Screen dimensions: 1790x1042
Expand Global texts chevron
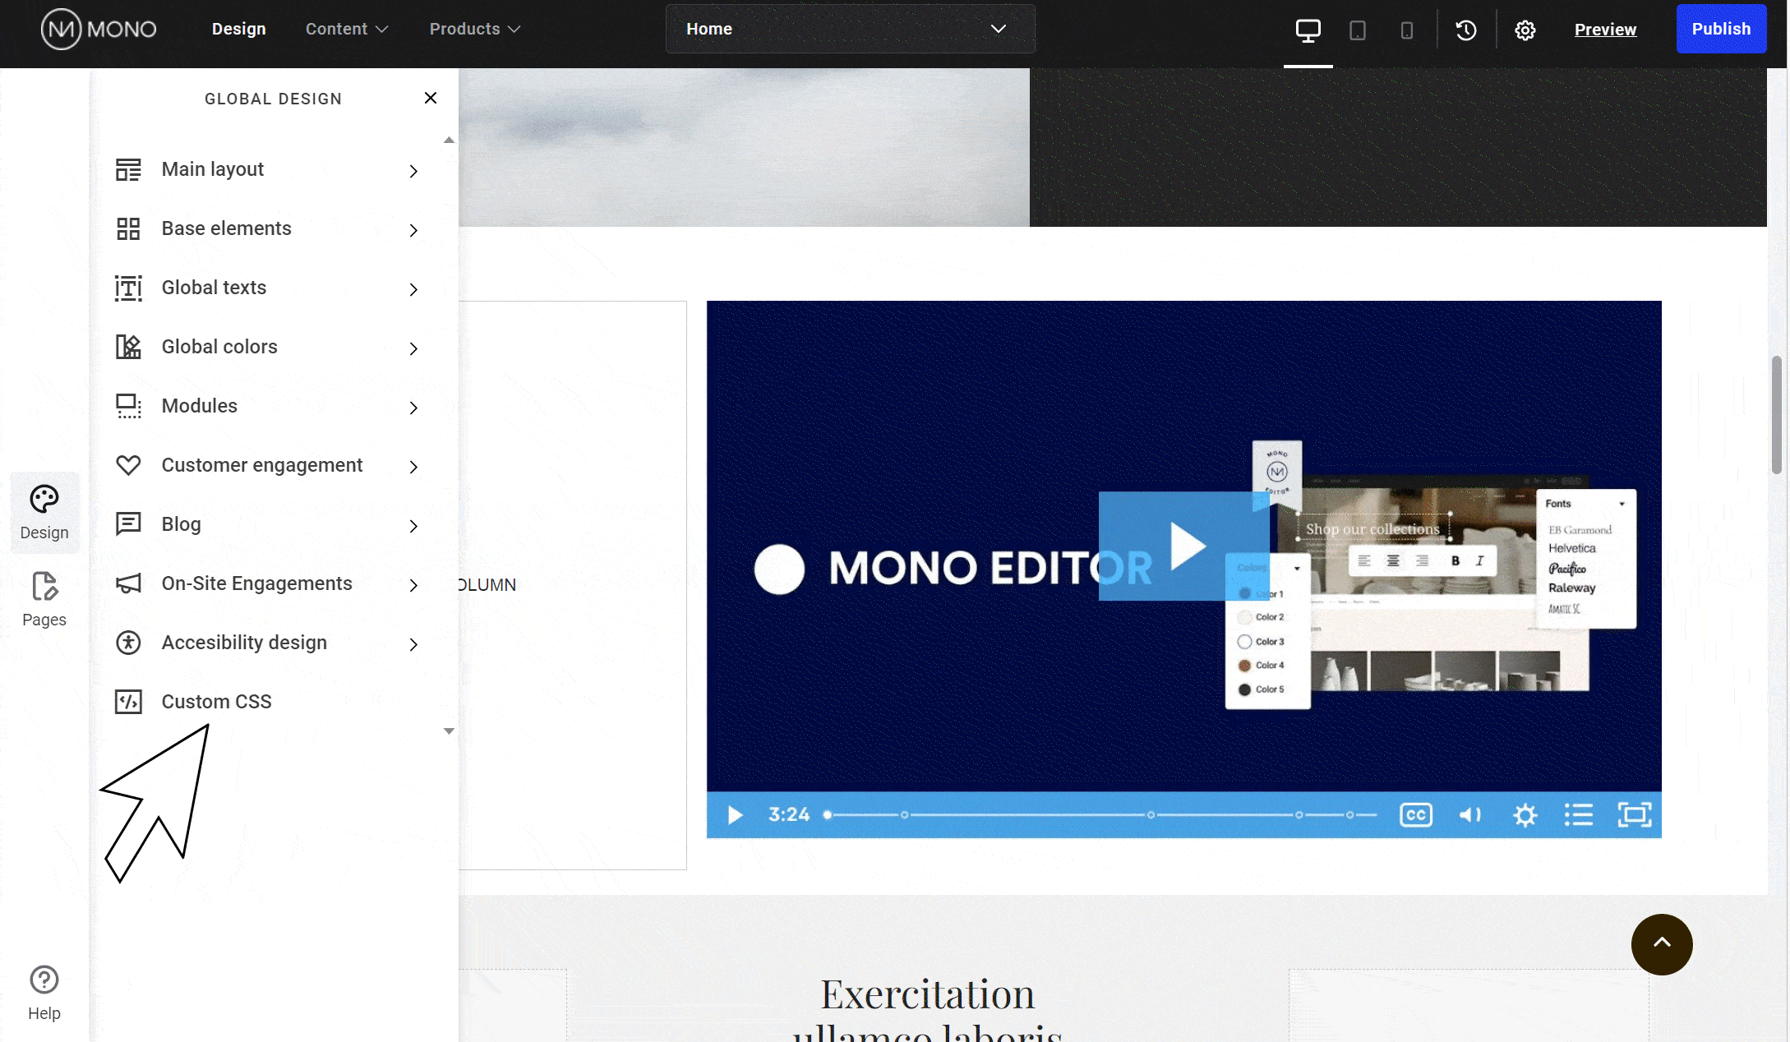[413, 289]
